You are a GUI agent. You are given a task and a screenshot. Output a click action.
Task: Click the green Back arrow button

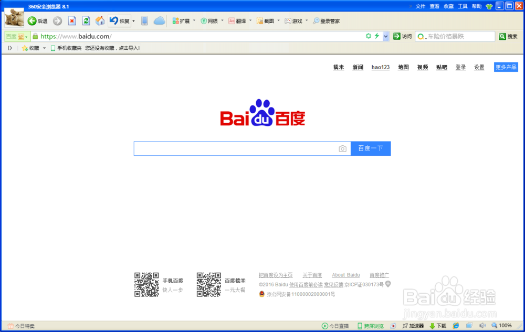pos(32,21)
